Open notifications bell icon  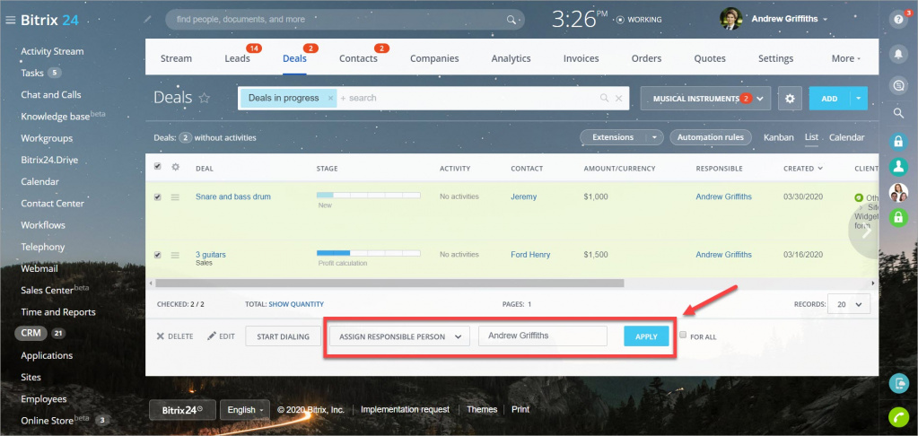tap(898, 54)
